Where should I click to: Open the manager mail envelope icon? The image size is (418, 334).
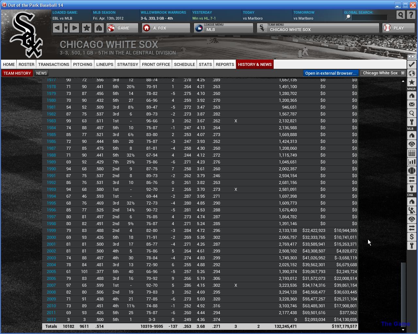[411, 104]
